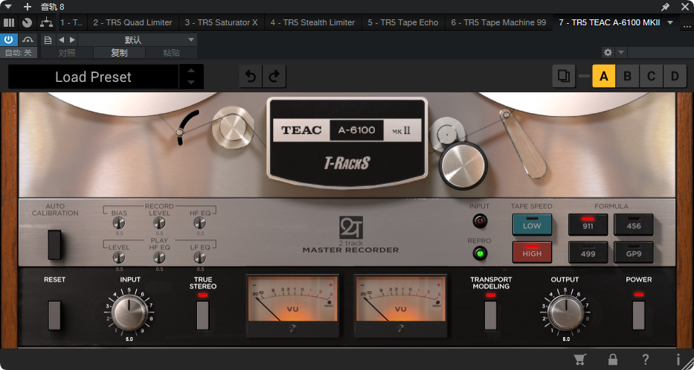Switch to TR5 Quad Limiter tab
The image size is (694, 370).
(x=133, y=22)
